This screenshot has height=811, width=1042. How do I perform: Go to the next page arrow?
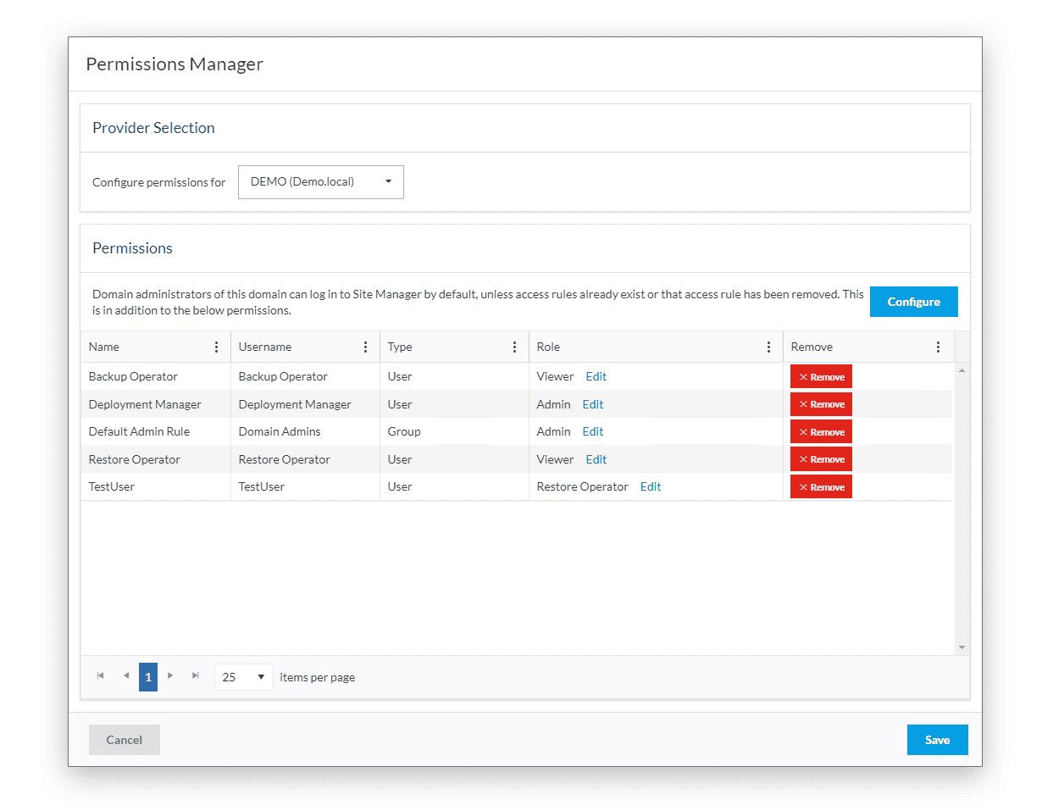170,676
